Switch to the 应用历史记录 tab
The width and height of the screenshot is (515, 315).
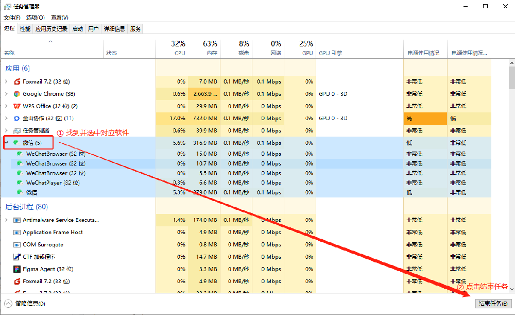[51, 29]
